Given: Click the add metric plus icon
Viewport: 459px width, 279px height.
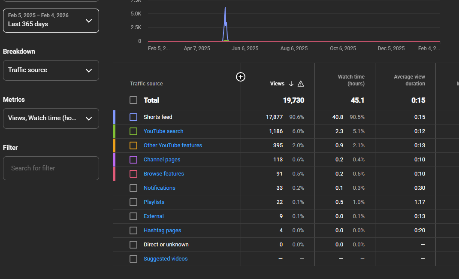Looking at the screenshot, I should [241, 77].
